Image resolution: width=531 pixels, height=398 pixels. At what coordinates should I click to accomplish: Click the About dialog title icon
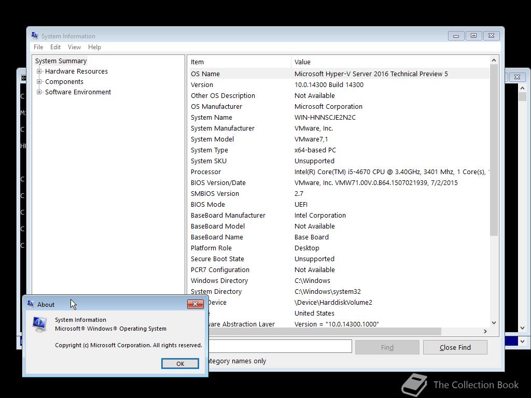tap(31, 304)
